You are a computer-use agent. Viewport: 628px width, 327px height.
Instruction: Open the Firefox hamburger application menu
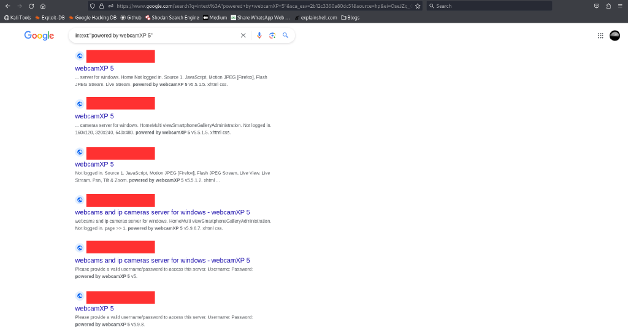pyautogui.click(x=620, y=6)
